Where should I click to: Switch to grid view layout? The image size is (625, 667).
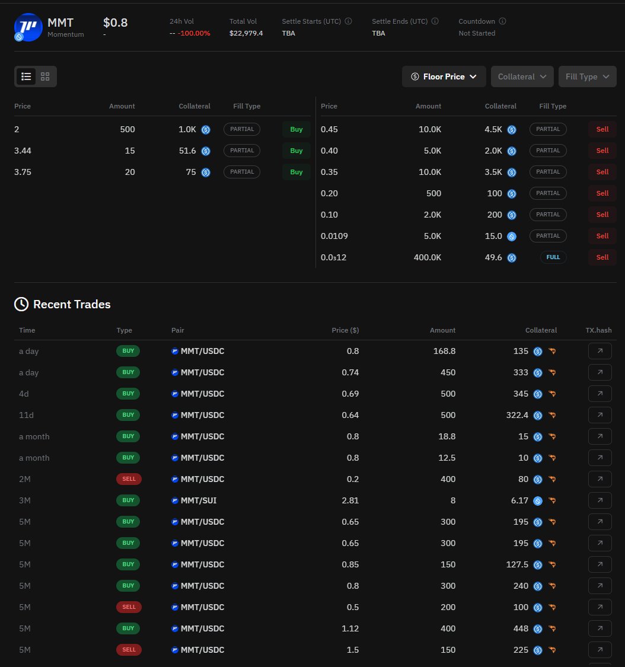45,76
